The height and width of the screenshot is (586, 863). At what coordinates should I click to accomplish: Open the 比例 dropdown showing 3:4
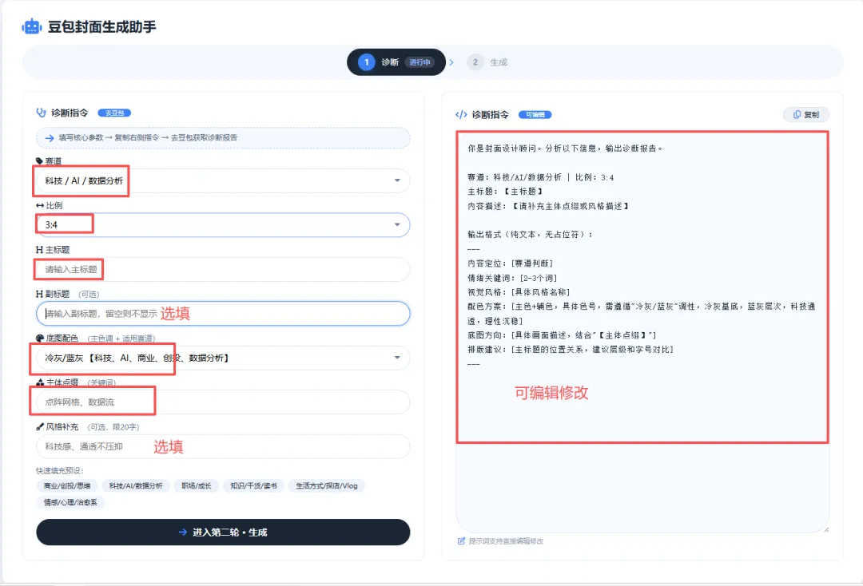pos(223,225)
